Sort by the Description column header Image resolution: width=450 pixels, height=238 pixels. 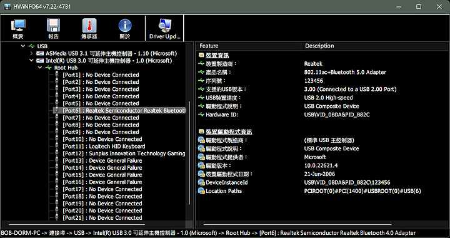point(374,46)
